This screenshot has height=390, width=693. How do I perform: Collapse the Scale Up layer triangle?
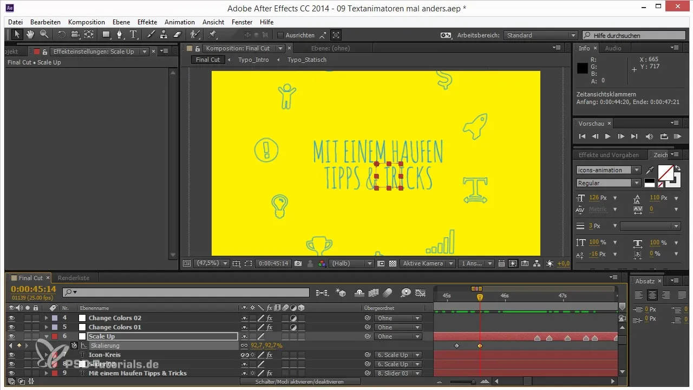47,336
